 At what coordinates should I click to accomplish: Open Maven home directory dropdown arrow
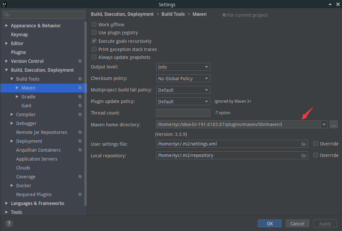324,124
